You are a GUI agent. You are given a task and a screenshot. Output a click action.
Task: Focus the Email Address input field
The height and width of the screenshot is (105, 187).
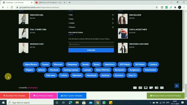91,44
